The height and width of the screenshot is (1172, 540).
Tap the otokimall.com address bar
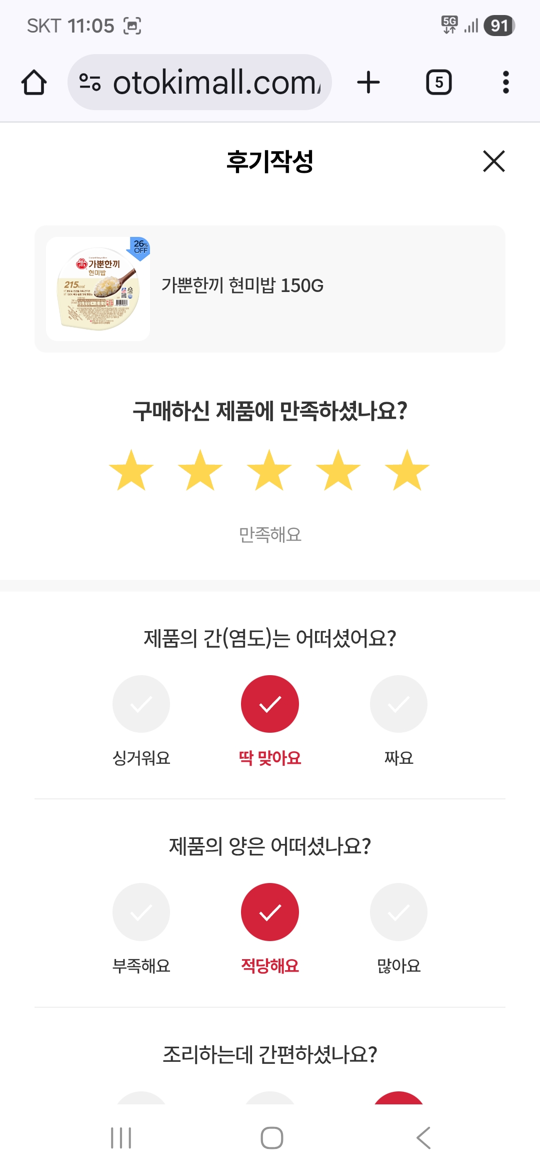pos(216,83)
